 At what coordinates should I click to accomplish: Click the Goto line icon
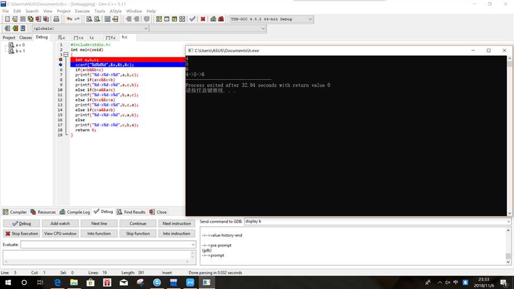[115, 19]
